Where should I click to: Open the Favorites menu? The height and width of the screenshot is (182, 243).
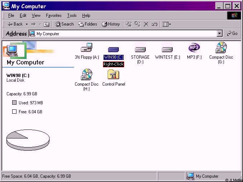tap(53, 15)
